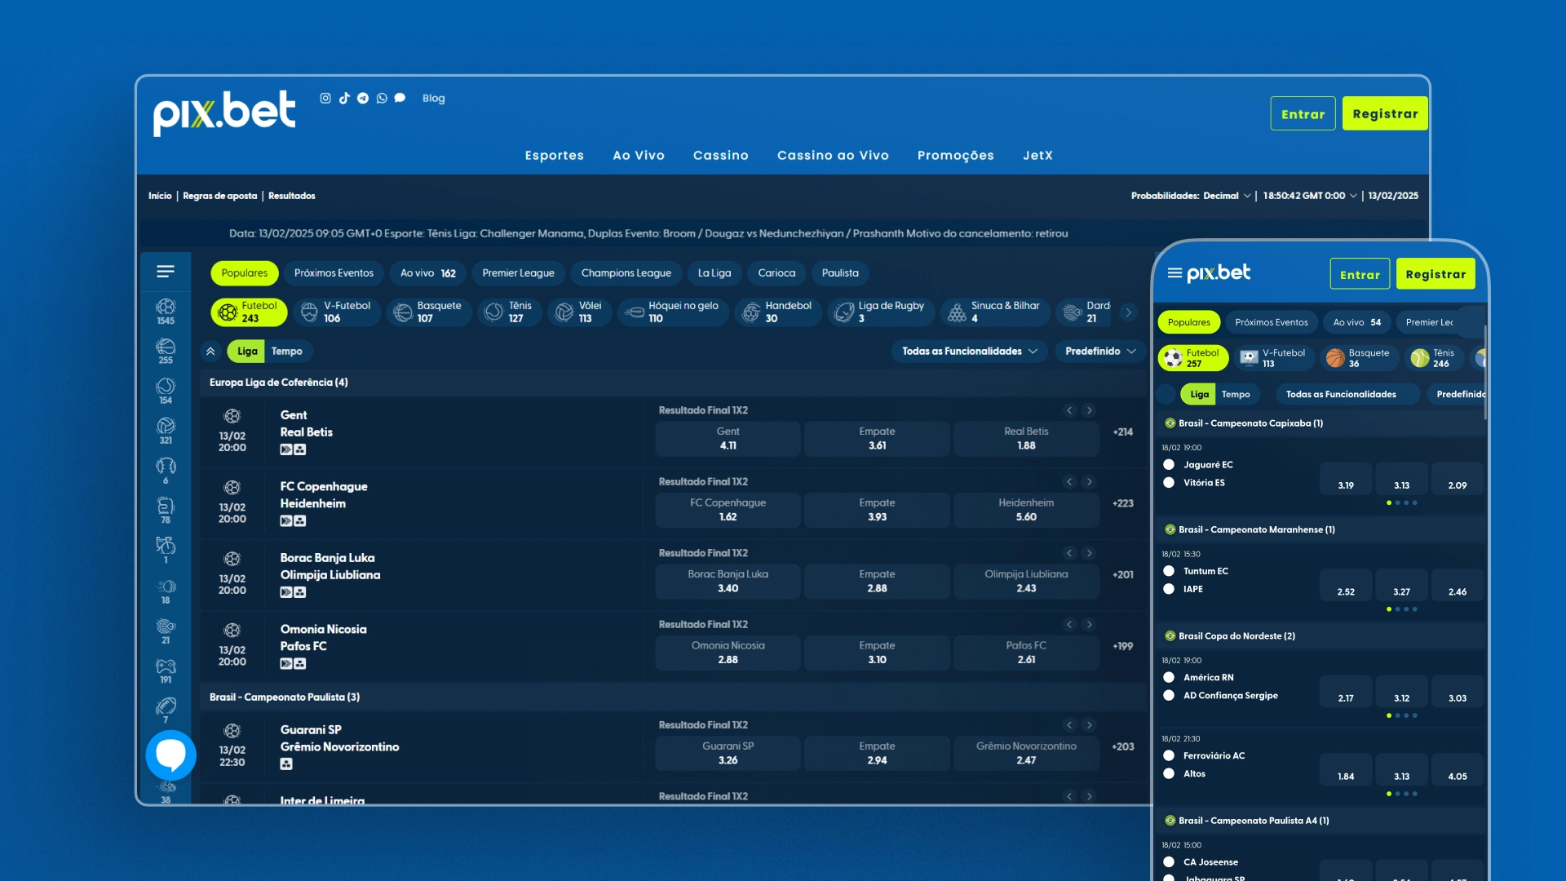Open Guarani SP match statistics icon

286,764
